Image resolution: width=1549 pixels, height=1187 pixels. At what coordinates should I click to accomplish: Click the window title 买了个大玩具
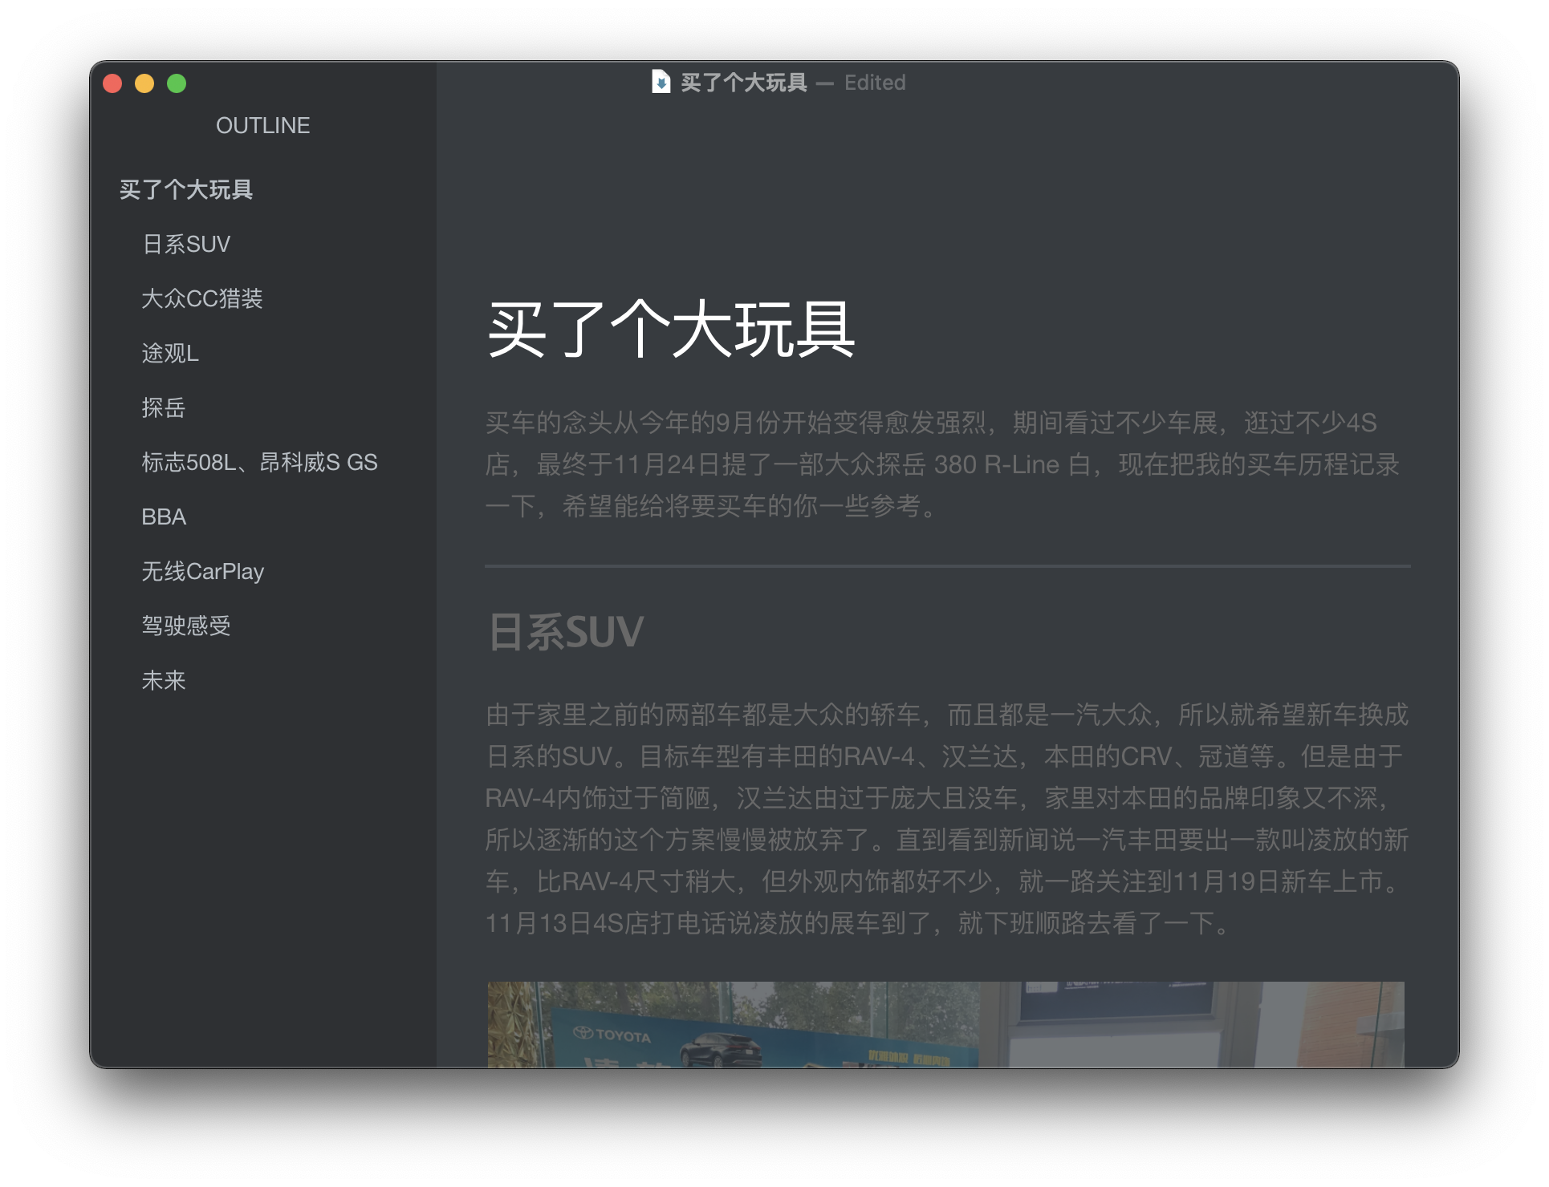[743, 83]
